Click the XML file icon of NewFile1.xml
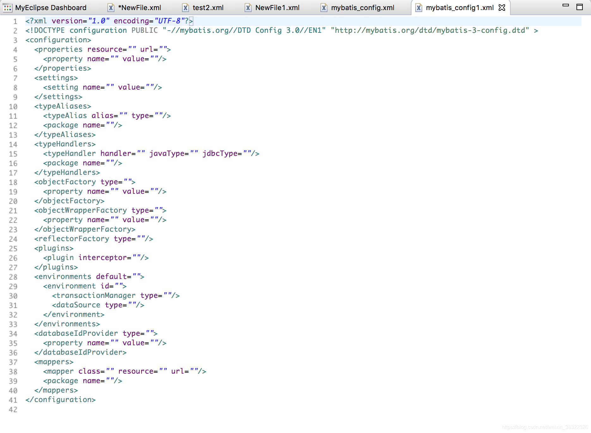This screenshot has height=433, width=591. [x=248, y=8]
